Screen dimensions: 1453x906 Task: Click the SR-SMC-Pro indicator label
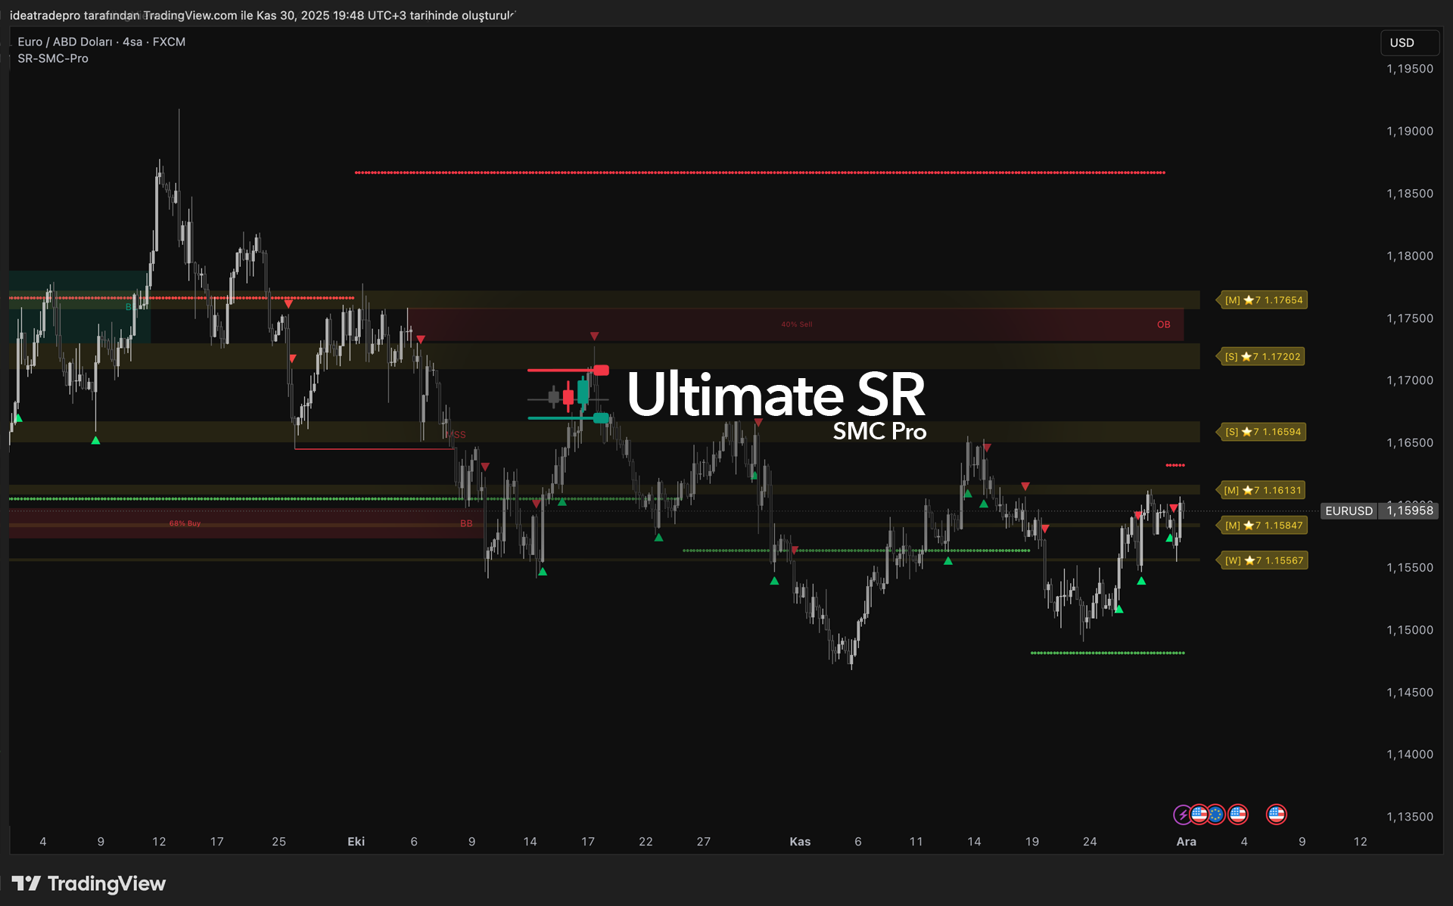(x=53, y=59)
